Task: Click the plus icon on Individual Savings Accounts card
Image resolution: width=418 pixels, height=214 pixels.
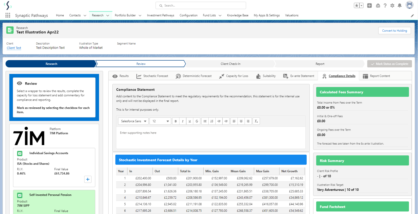Action: point(88,179)
